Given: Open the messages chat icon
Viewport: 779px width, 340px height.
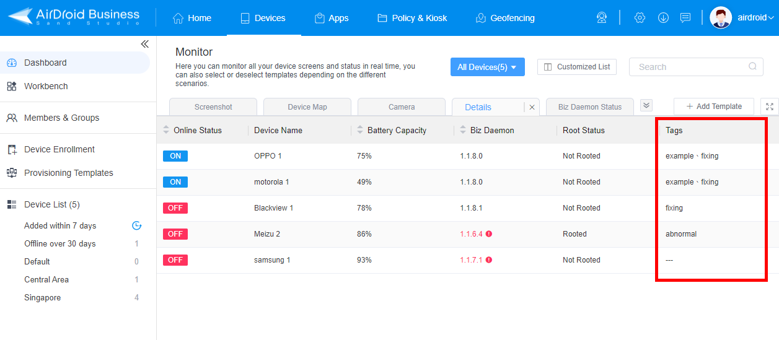Looking at the screenshot, I should click(x=685, y=17).
